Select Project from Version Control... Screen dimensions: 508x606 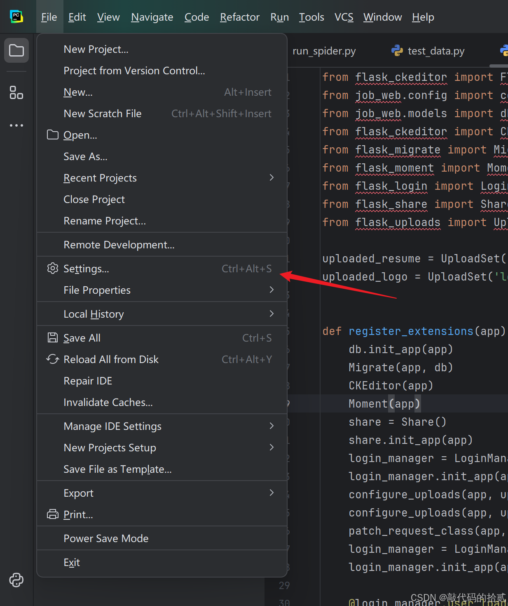point(162,71)
